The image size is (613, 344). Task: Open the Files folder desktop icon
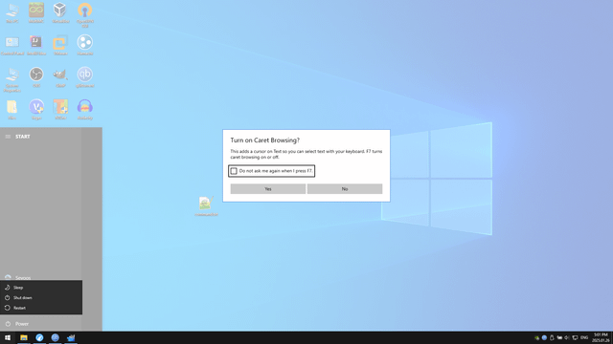coord(12,110)
